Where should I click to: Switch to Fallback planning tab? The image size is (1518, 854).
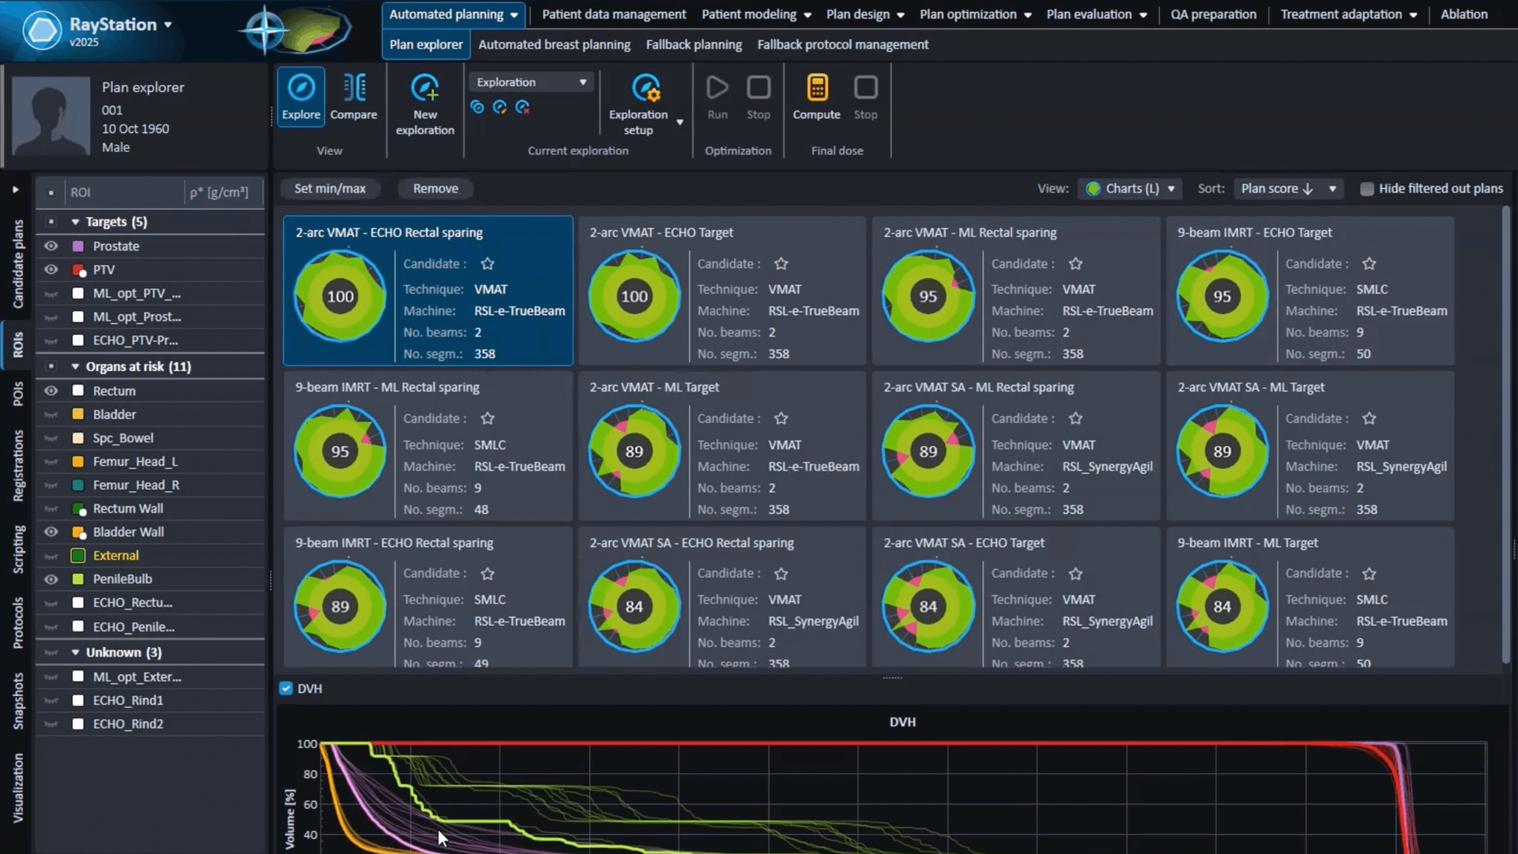point(694,45)
